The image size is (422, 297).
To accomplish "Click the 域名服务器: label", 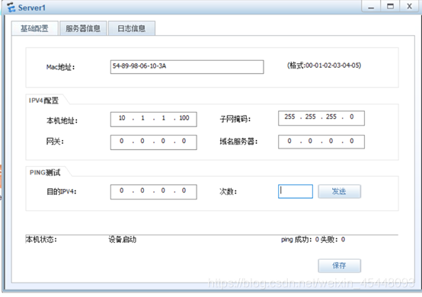I will pos(238,141).
